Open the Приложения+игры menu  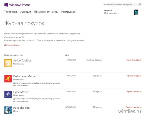tap(46, 12)
